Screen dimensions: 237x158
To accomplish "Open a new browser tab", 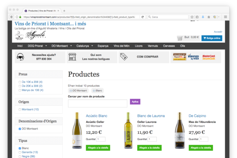I will click(x=64, y=11).
